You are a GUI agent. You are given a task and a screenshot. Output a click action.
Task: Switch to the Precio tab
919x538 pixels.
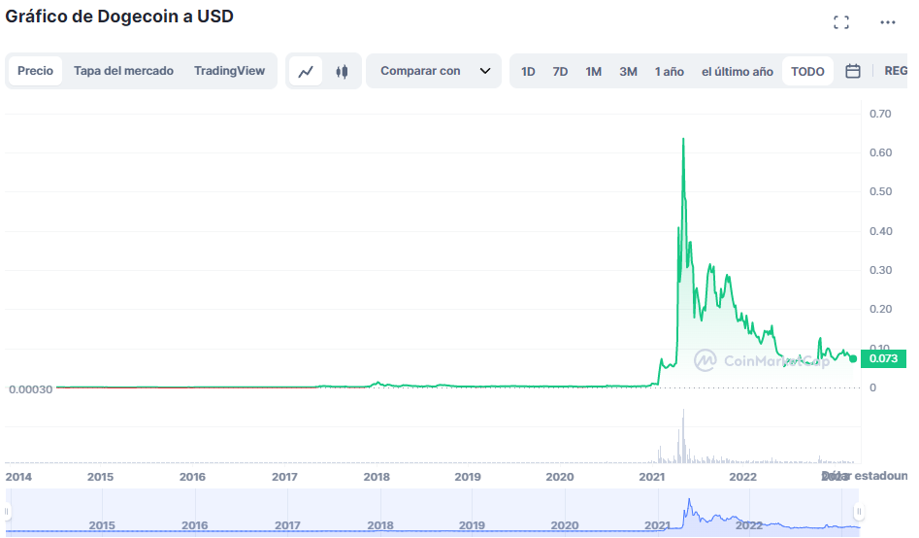[x=36, y=71]
